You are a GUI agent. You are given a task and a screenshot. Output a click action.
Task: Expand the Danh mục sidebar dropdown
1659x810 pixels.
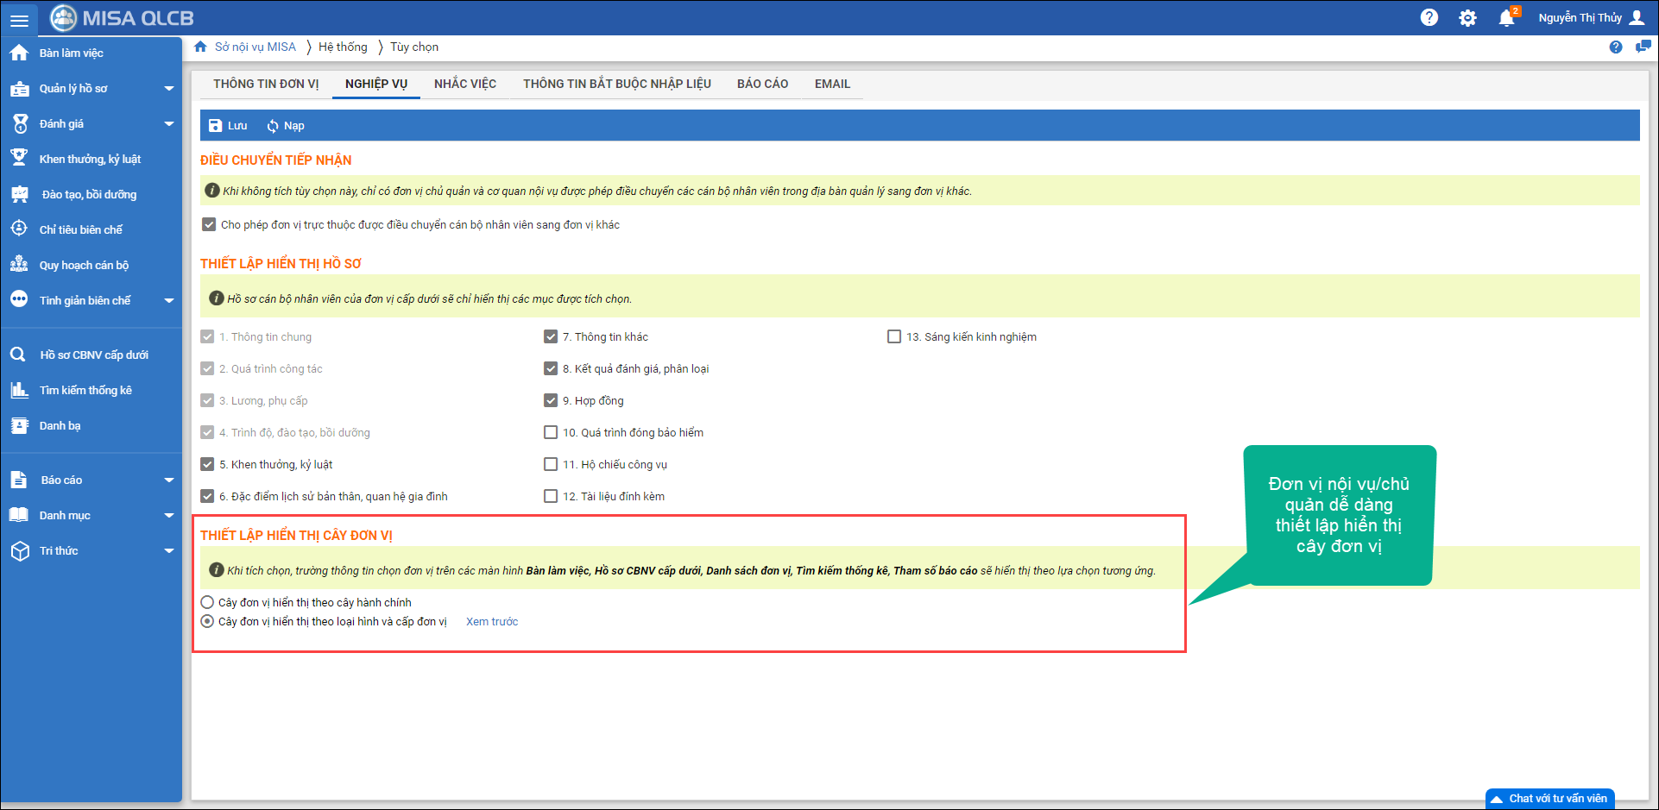click(x=169, y=516)
